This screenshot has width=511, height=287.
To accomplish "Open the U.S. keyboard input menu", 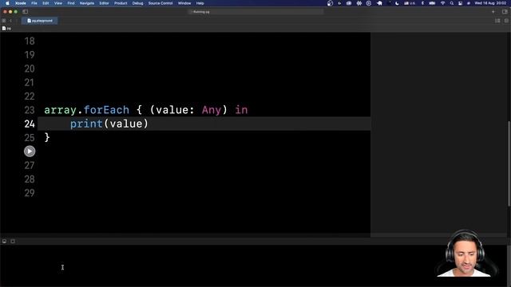I will [x=410, y=3].
